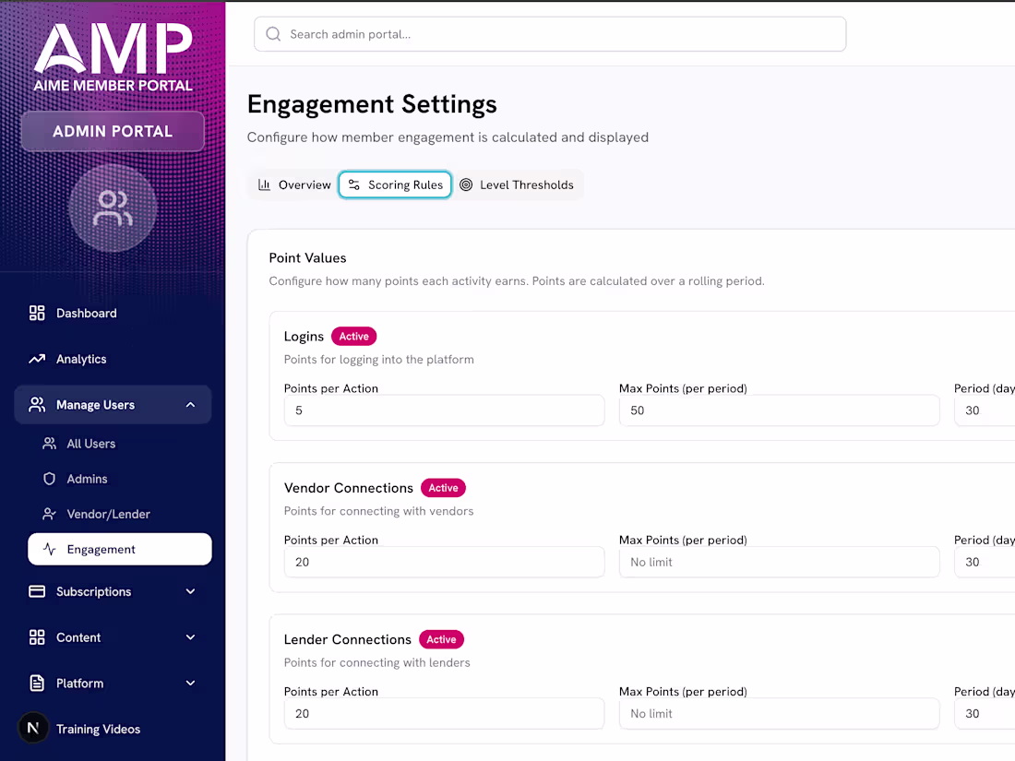The height and width of the screenshot is (761, 1015).
Task: Collapse the Manage Users section
Action: point(190,405)
